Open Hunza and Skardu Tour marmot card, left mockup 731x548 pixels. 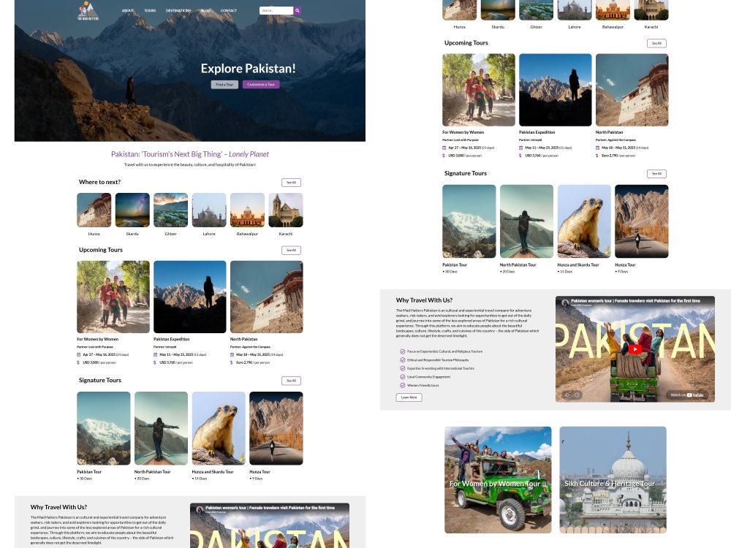(219, 428)
